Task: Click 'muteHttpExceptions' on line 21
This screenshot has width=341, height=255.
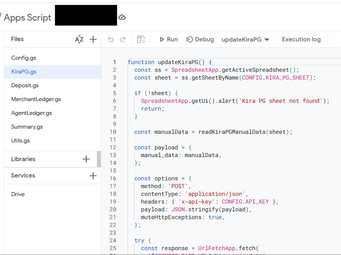Action: click(x=171, y=217)
